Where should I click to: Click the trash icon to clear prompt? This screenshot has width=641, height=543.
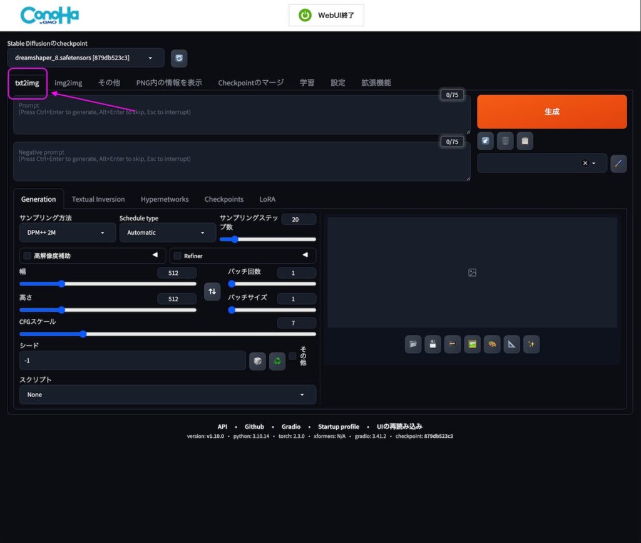505,141
